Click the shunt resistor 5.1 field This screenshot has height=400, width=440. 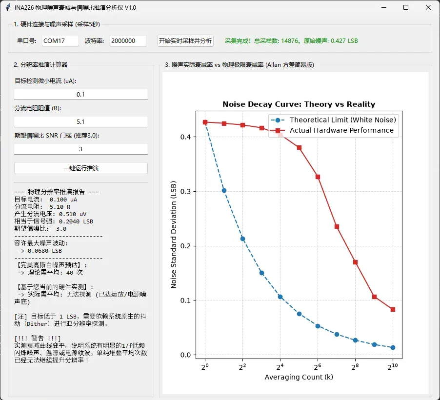(x=81, y=121)
